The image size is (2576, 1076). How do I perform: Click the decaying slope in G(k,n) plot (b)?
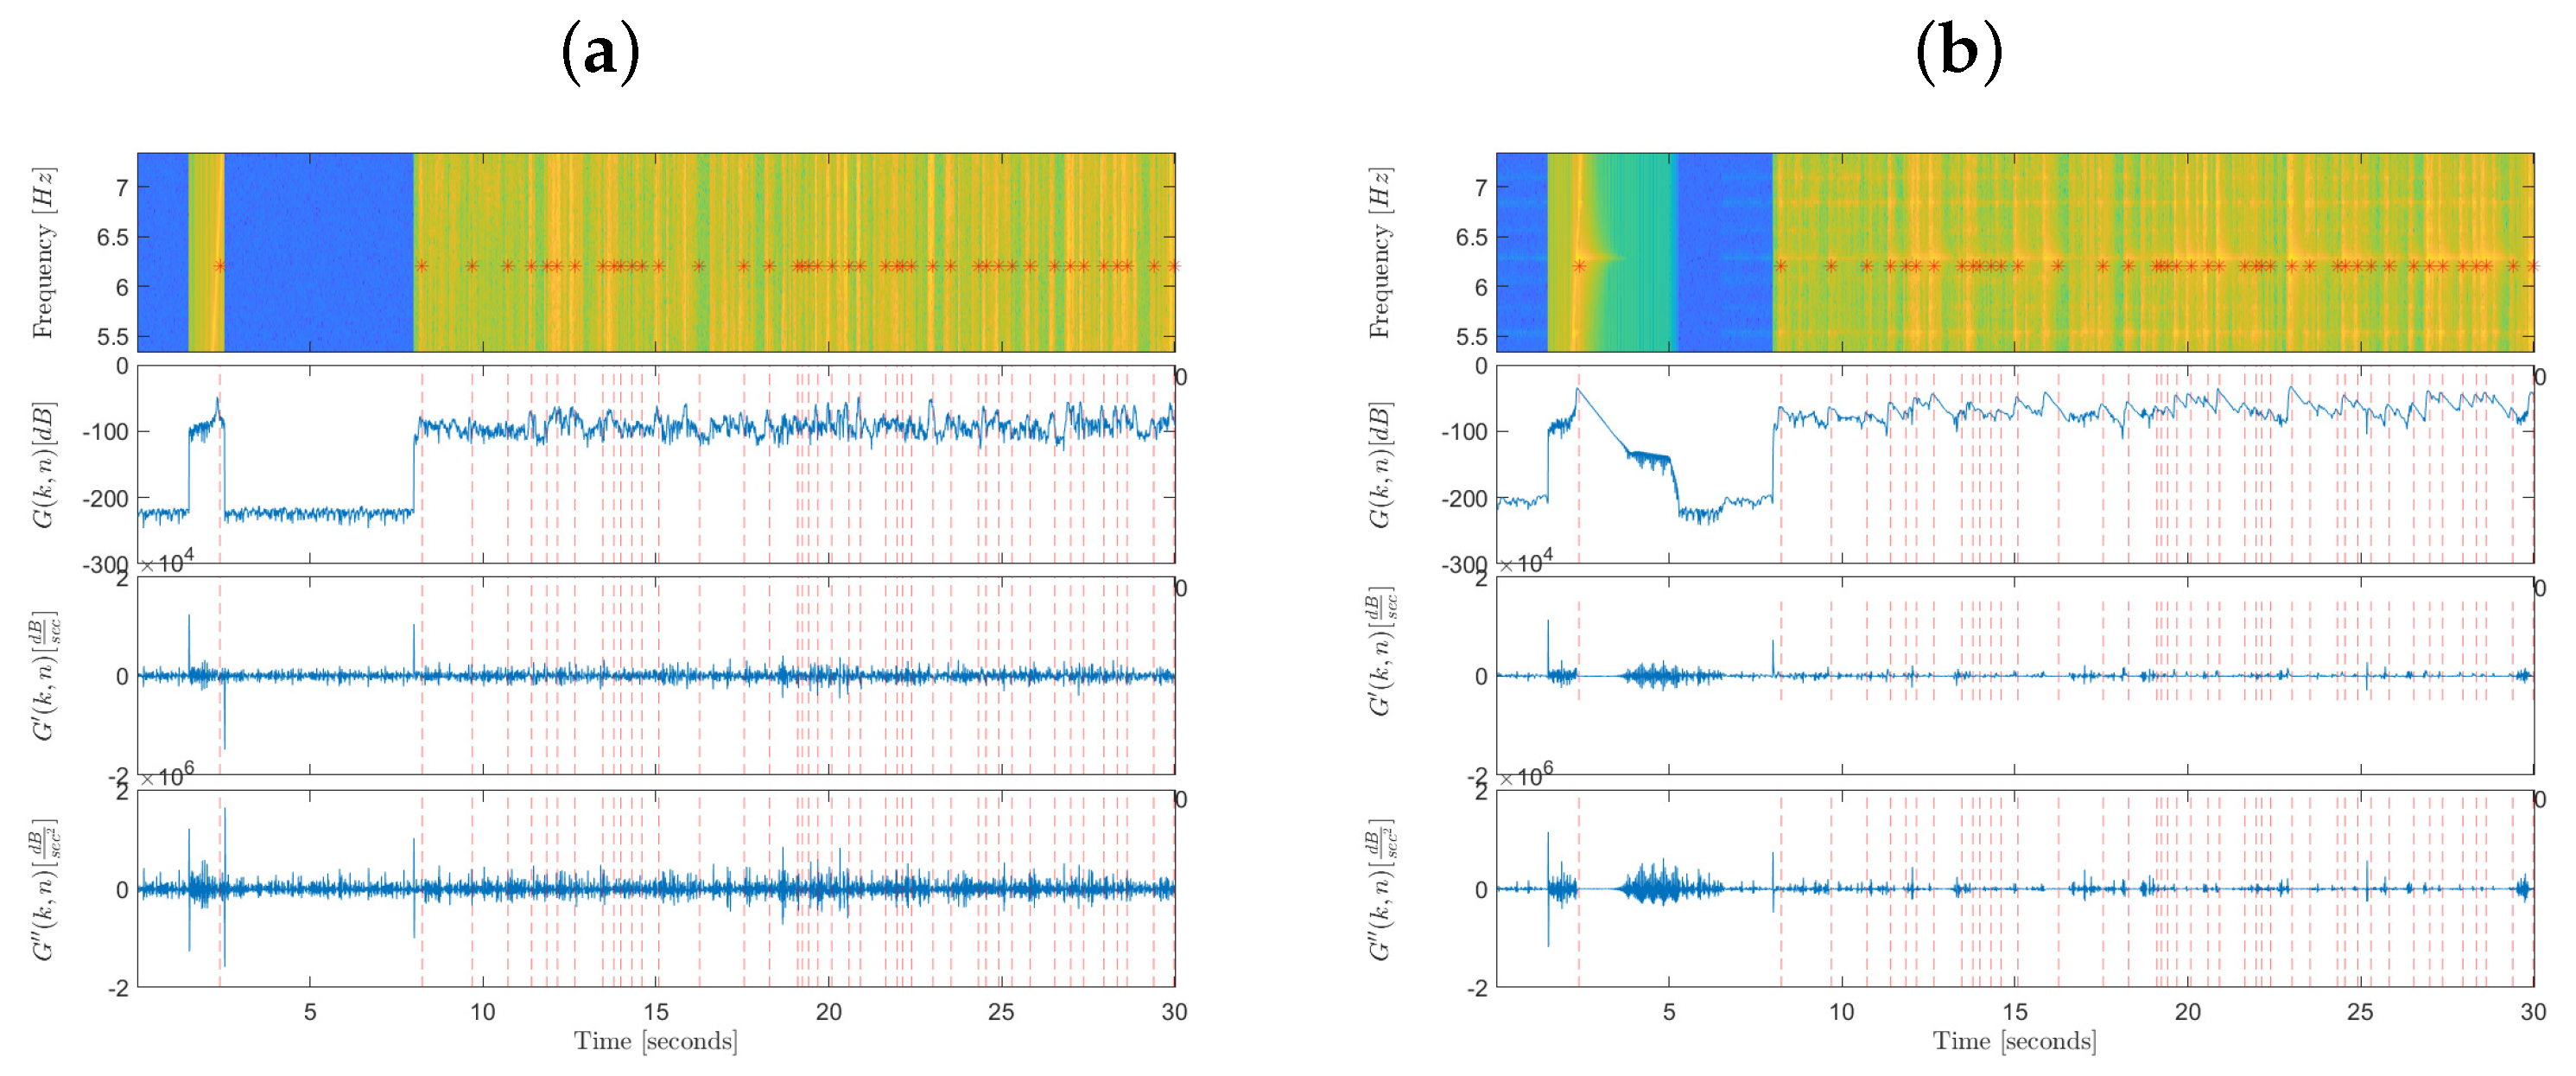1604,422
